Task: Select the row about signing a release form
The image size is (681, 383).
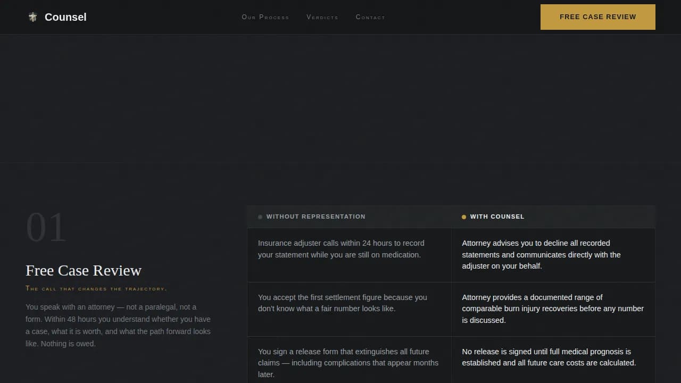Action: click(x=349, y=363)
